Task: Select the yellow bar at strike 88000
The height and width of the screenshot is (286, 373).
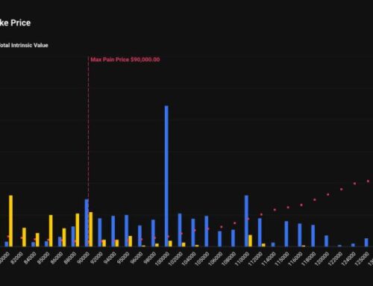Action: (x=78, y=230)
